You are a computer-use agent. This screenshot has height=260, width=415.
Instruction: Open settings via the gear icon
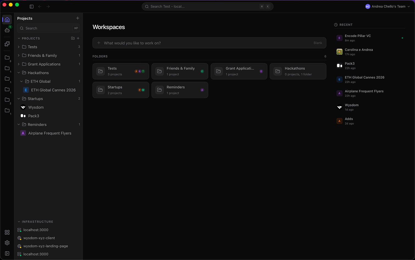point(7,243)
